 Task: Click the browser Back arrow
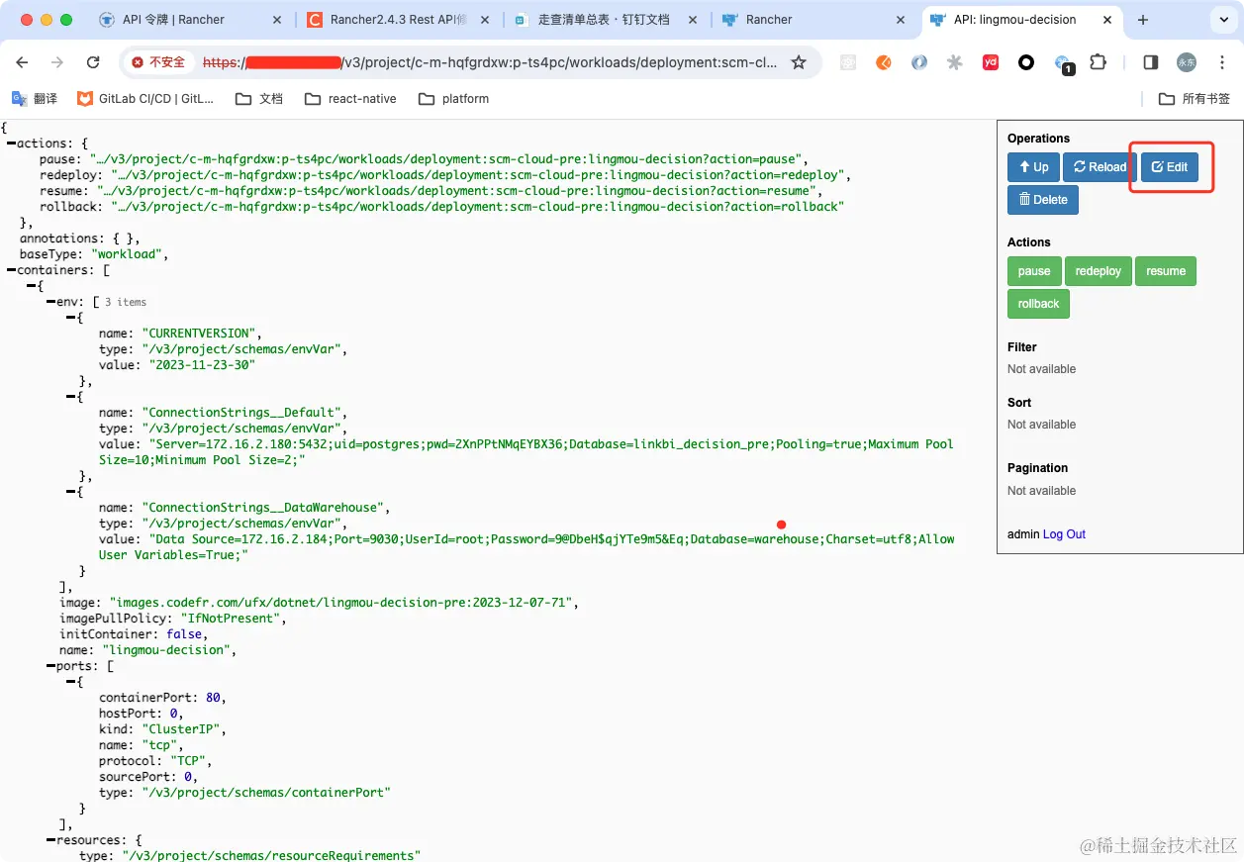point(23,62)
